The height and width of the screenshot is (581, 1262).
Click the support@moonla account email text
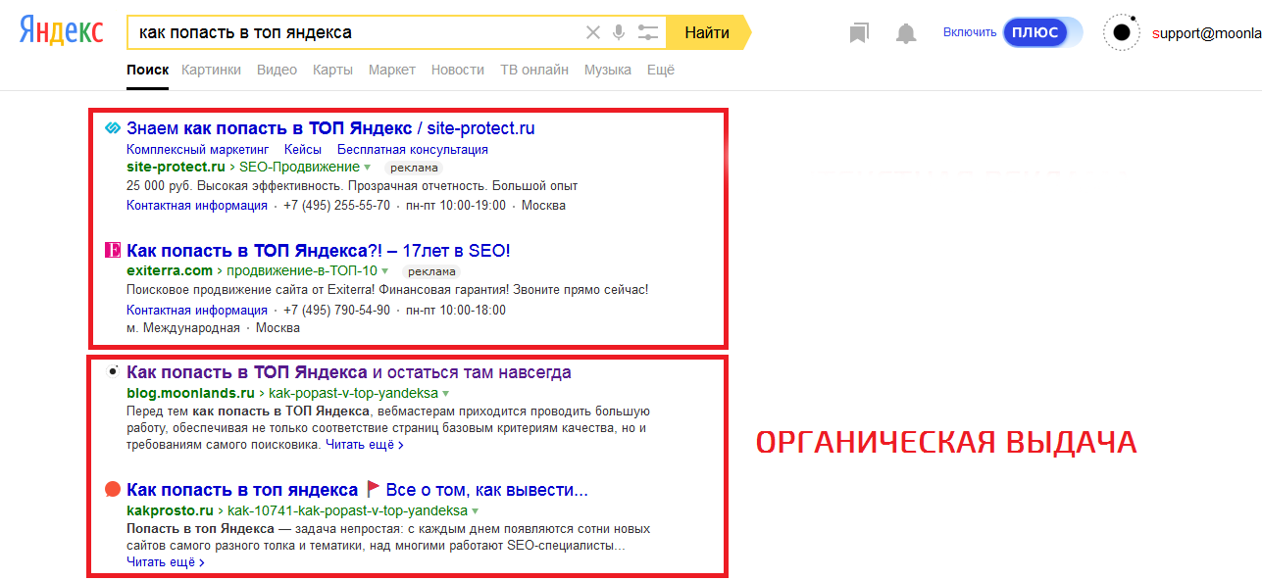1206,33
